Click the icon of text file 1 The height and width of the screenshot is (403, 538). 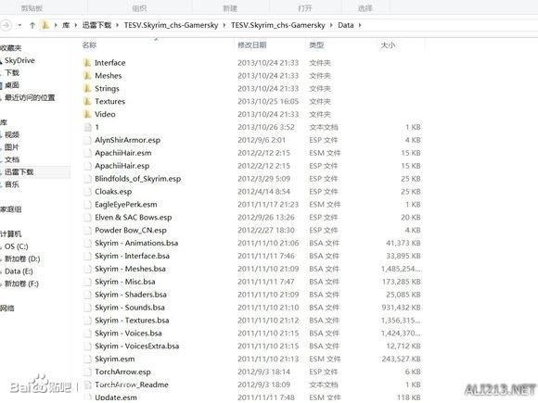(x=88, y=127)
